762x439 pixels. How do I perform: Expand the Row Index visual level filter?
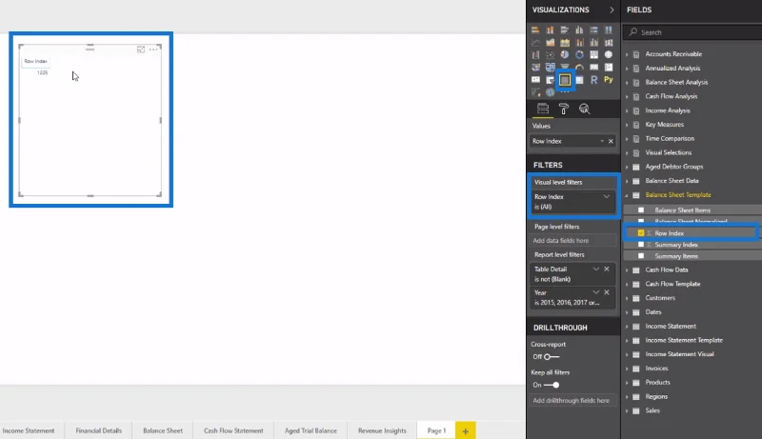pyautogui.click(x=607, y=197)
